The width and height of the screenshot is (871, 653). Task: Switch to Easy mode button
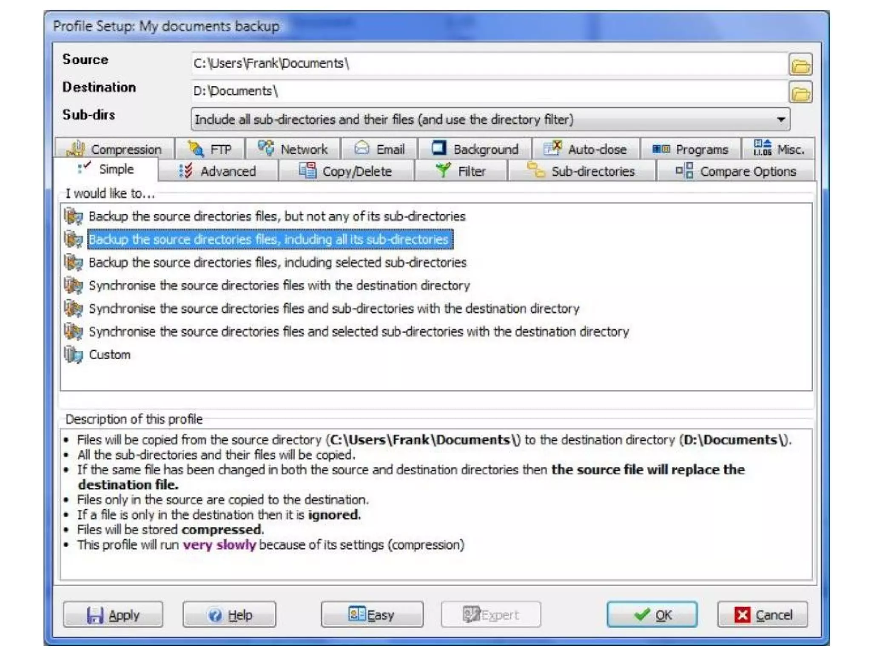tap(372, 614)
